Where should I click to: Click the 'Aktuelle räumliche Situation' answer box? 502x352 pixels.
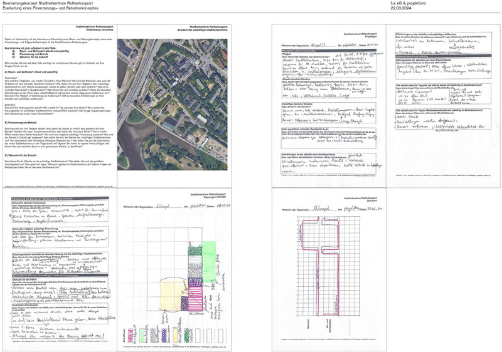tap(328, 87)
